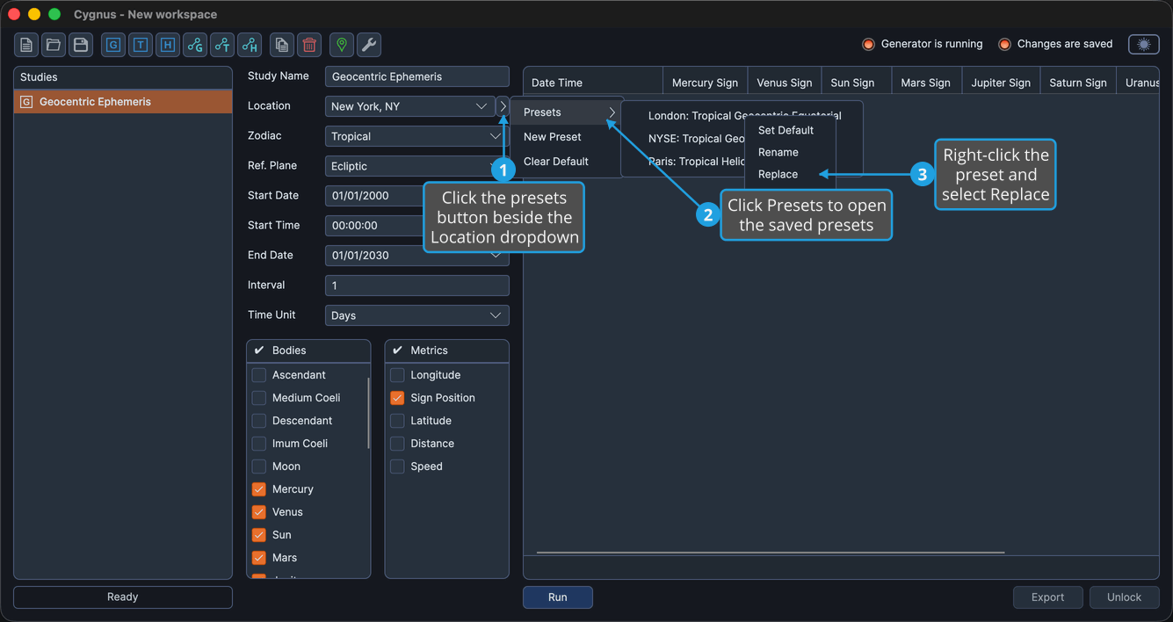Select Rename in the context menu

790,152
